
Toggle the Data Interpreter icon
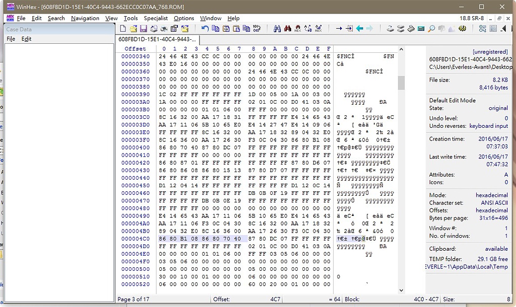pos(493,29)
